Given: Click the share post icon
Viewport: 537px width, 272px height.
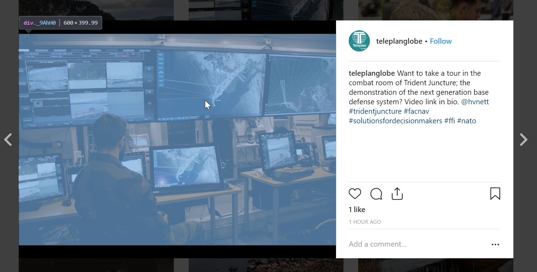Looking at the screenshot, I should click(397, 194).
